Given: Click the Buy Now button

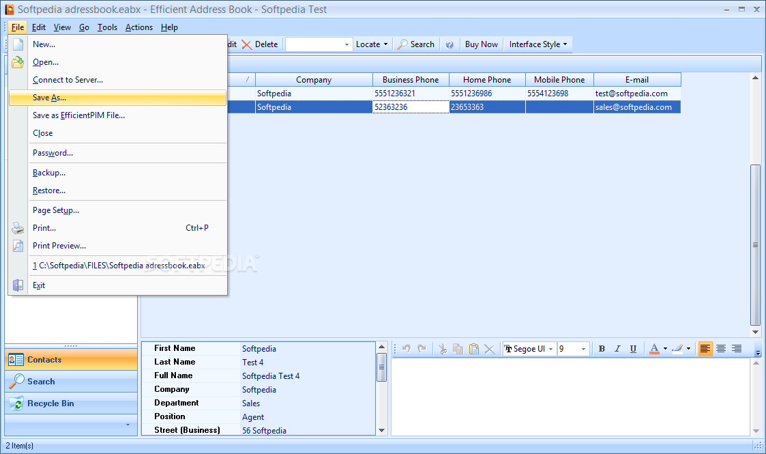Looking at the screenshot, I should click(x=481, y=44).
